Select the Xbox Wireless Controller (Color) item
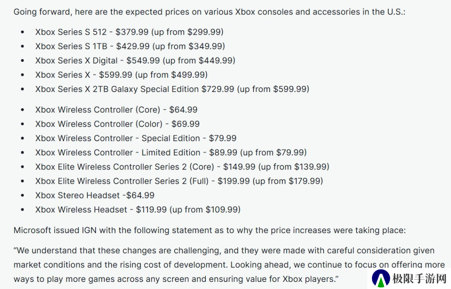Screen dimensions: 451x289 pos(117,124)
